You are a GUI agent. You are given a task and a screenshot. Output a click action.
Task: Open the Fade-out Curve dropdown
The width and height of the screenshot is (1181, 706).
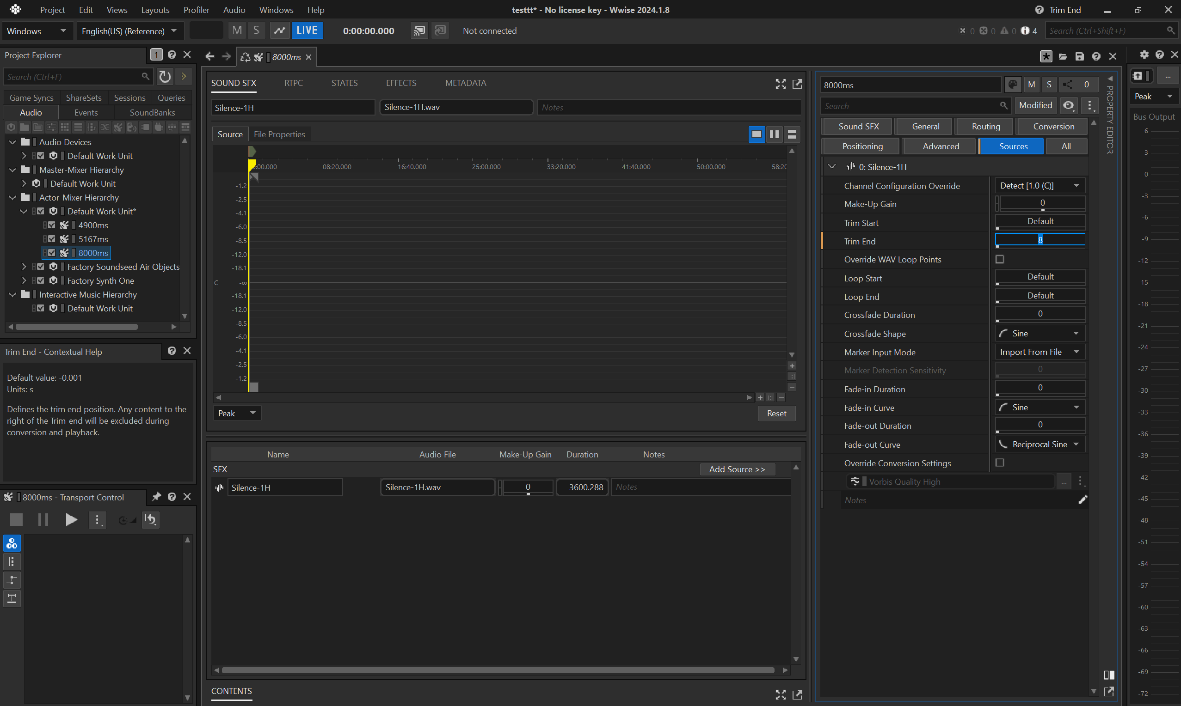[1040, 444]
